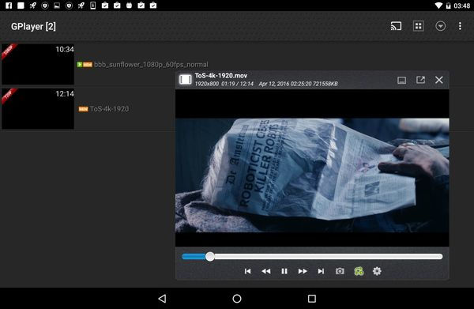Fast forward the video
This screenshot has width=474, height=309.
pos(303,271)
